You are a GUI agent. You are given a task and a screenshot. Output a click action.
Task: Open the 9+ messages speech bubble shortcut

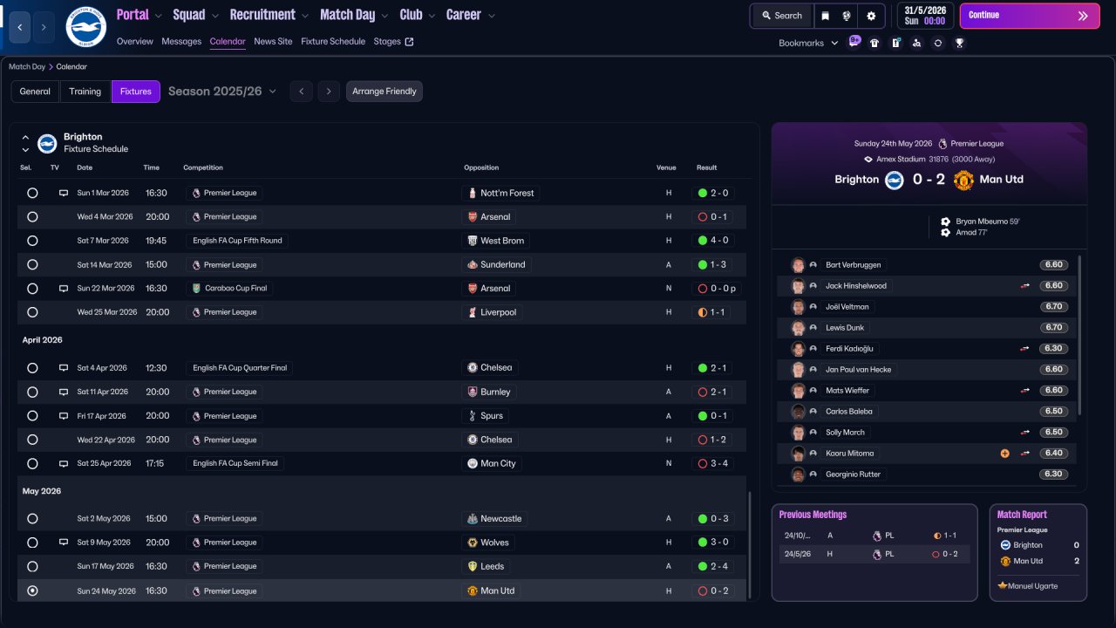tap(854, 41)
